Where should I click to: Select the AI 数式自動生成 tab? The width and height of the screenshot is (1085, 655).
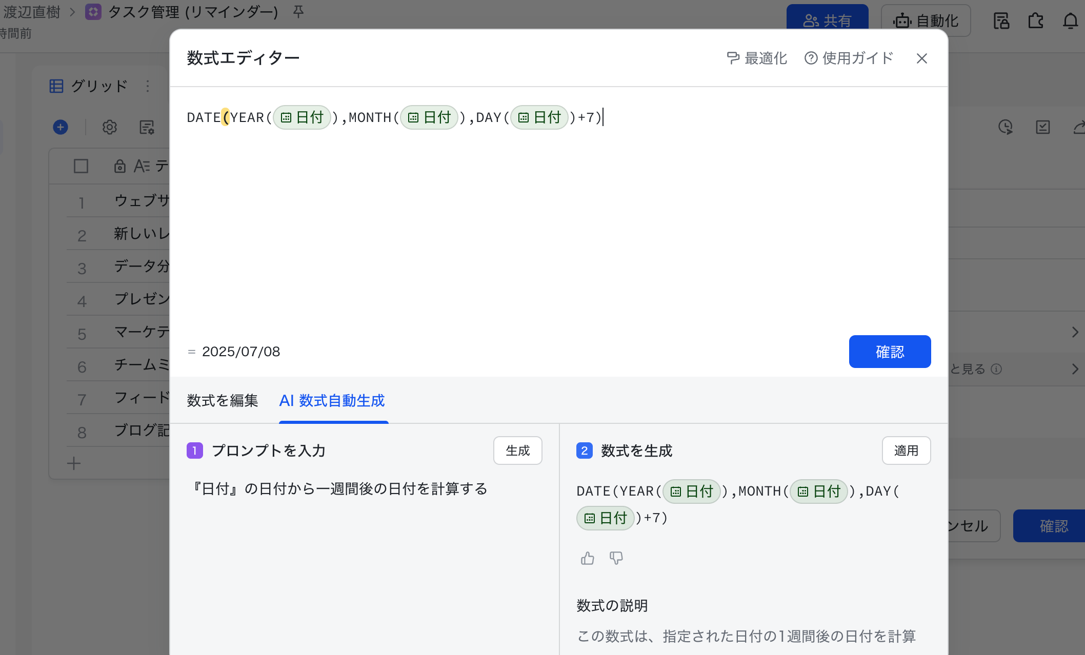coord(332,401)
